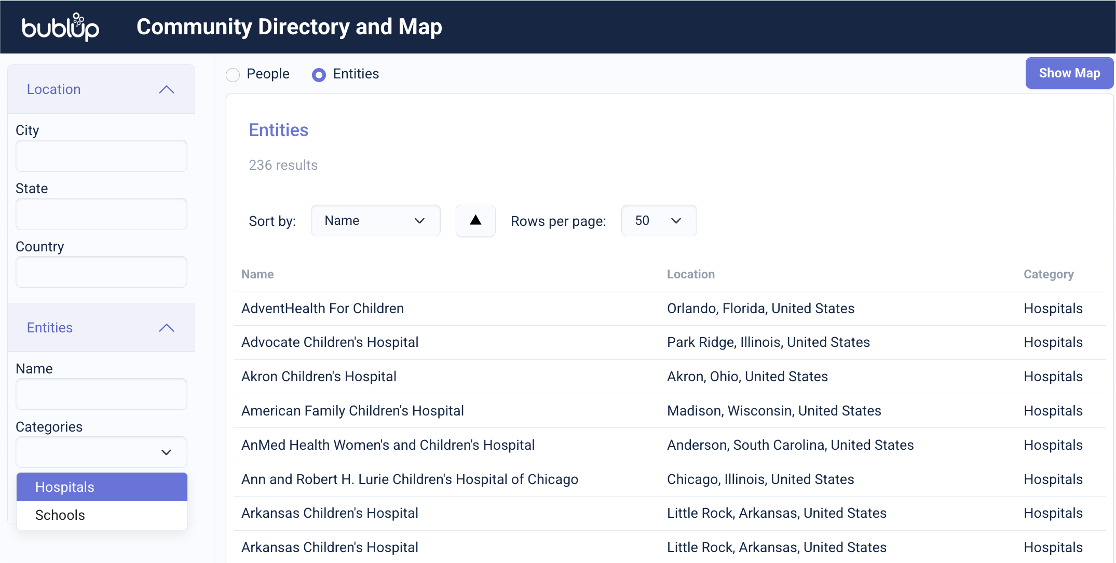Open Ann and Robert H. Lurie Children's Hospital
Viewport: 1116px width, 563px height.
coord(410,479)
